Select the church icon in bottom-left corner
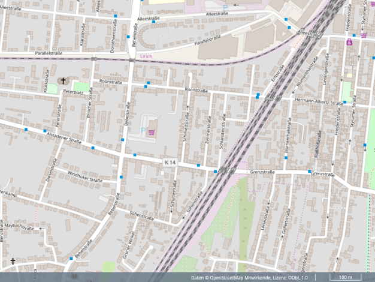 (13, 262)
